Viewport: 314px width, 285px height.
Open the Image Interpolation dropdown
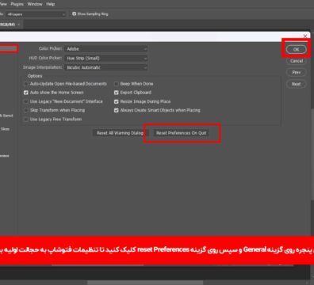pyautogui.click(x=106, y=67)
